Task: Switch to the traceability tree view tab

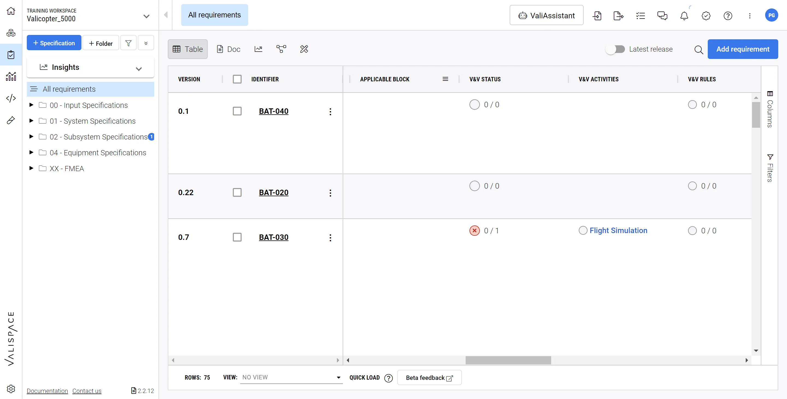Action: (x=281, y=49)
